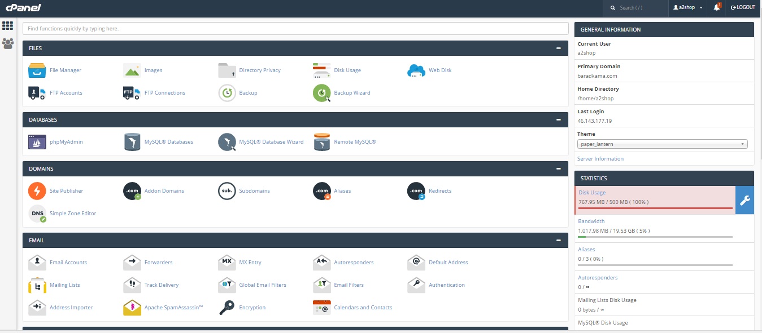
Task: Open the Web Disk cloud icon
Action: coord(416,70)
